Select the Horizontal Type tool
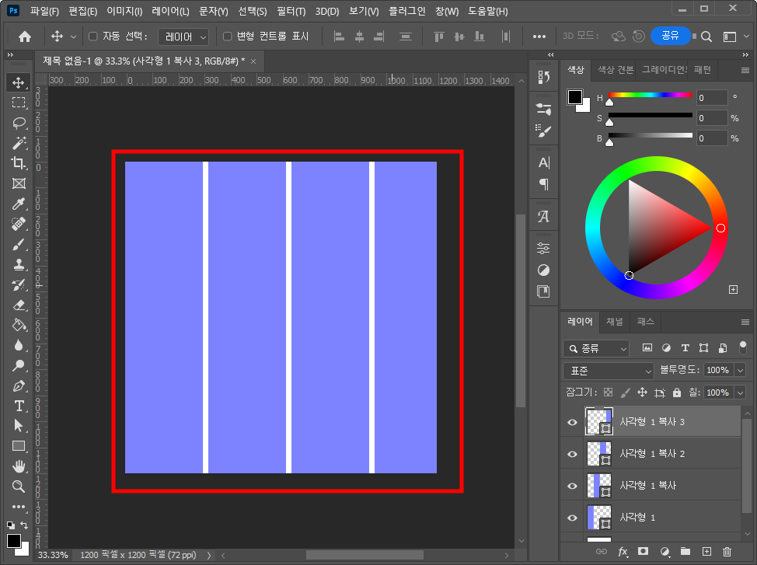This screenshot has height=565, width=757. coord(19,406)
